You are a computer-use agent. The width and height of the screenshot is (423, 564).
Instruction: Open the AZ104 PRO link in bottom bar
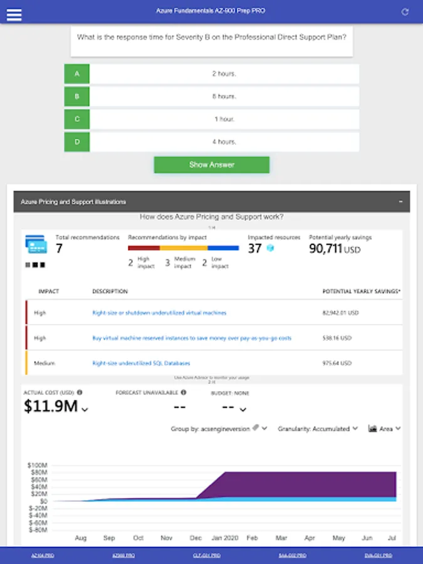point(43,555)
